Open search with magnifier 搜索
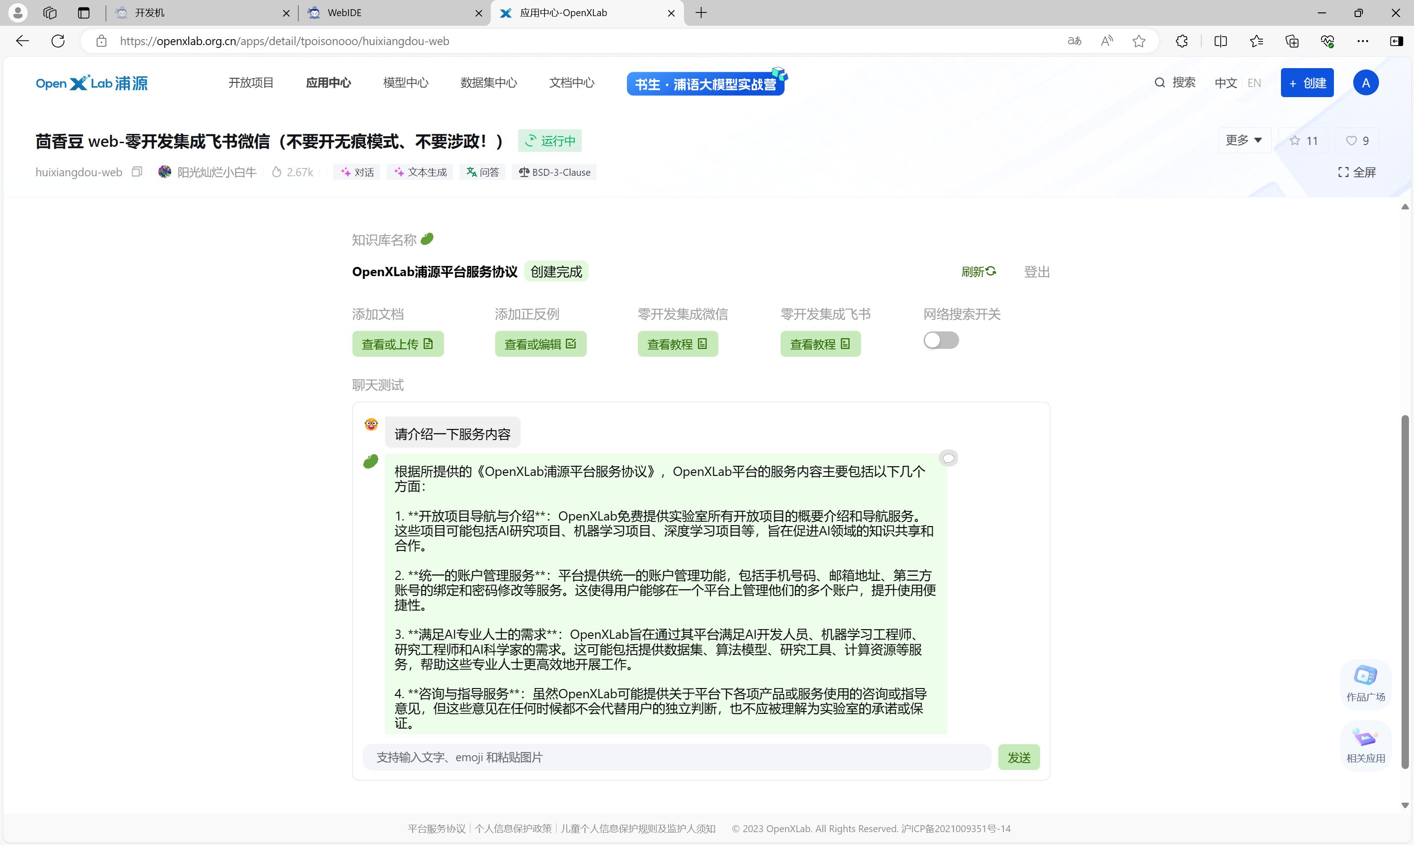Image resolution: width=1414 pixels, height=845 pixels. point(1175,82)
